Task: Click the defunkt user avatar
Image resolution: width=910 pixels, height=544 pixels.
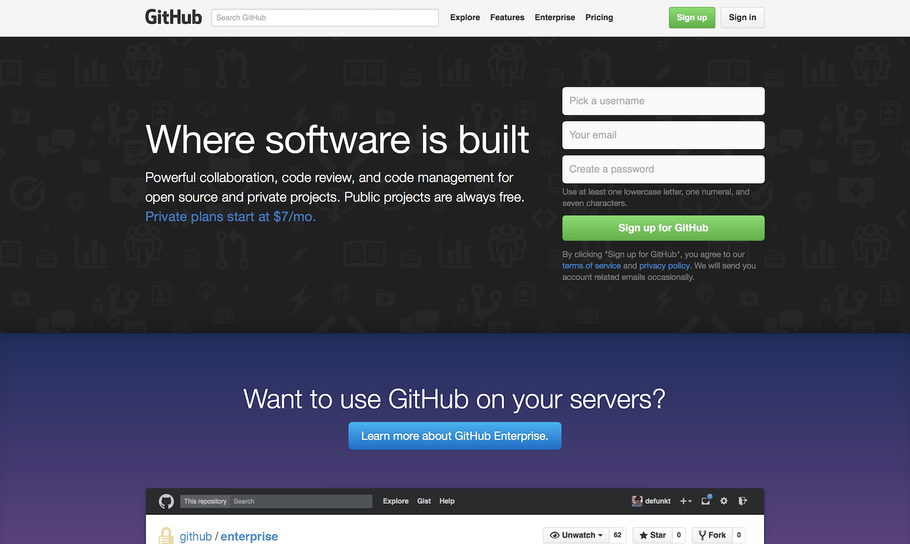Action: coord(637,501)
